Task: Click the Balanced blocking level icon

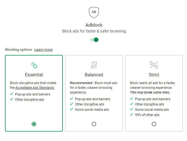Action: [94, 65]
